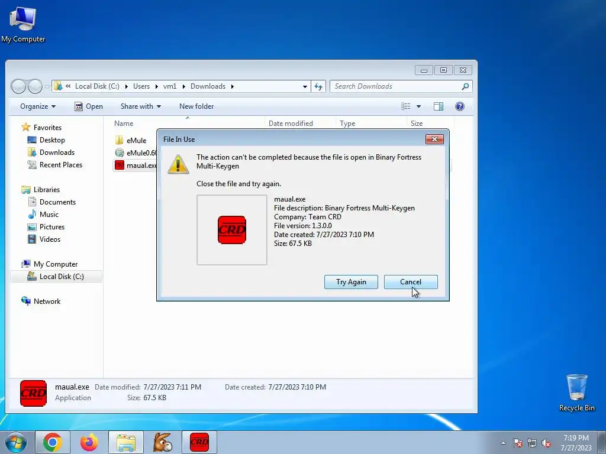Open the Share with dropdown
This screenshot has height=454, width=606.
(141, 106)
